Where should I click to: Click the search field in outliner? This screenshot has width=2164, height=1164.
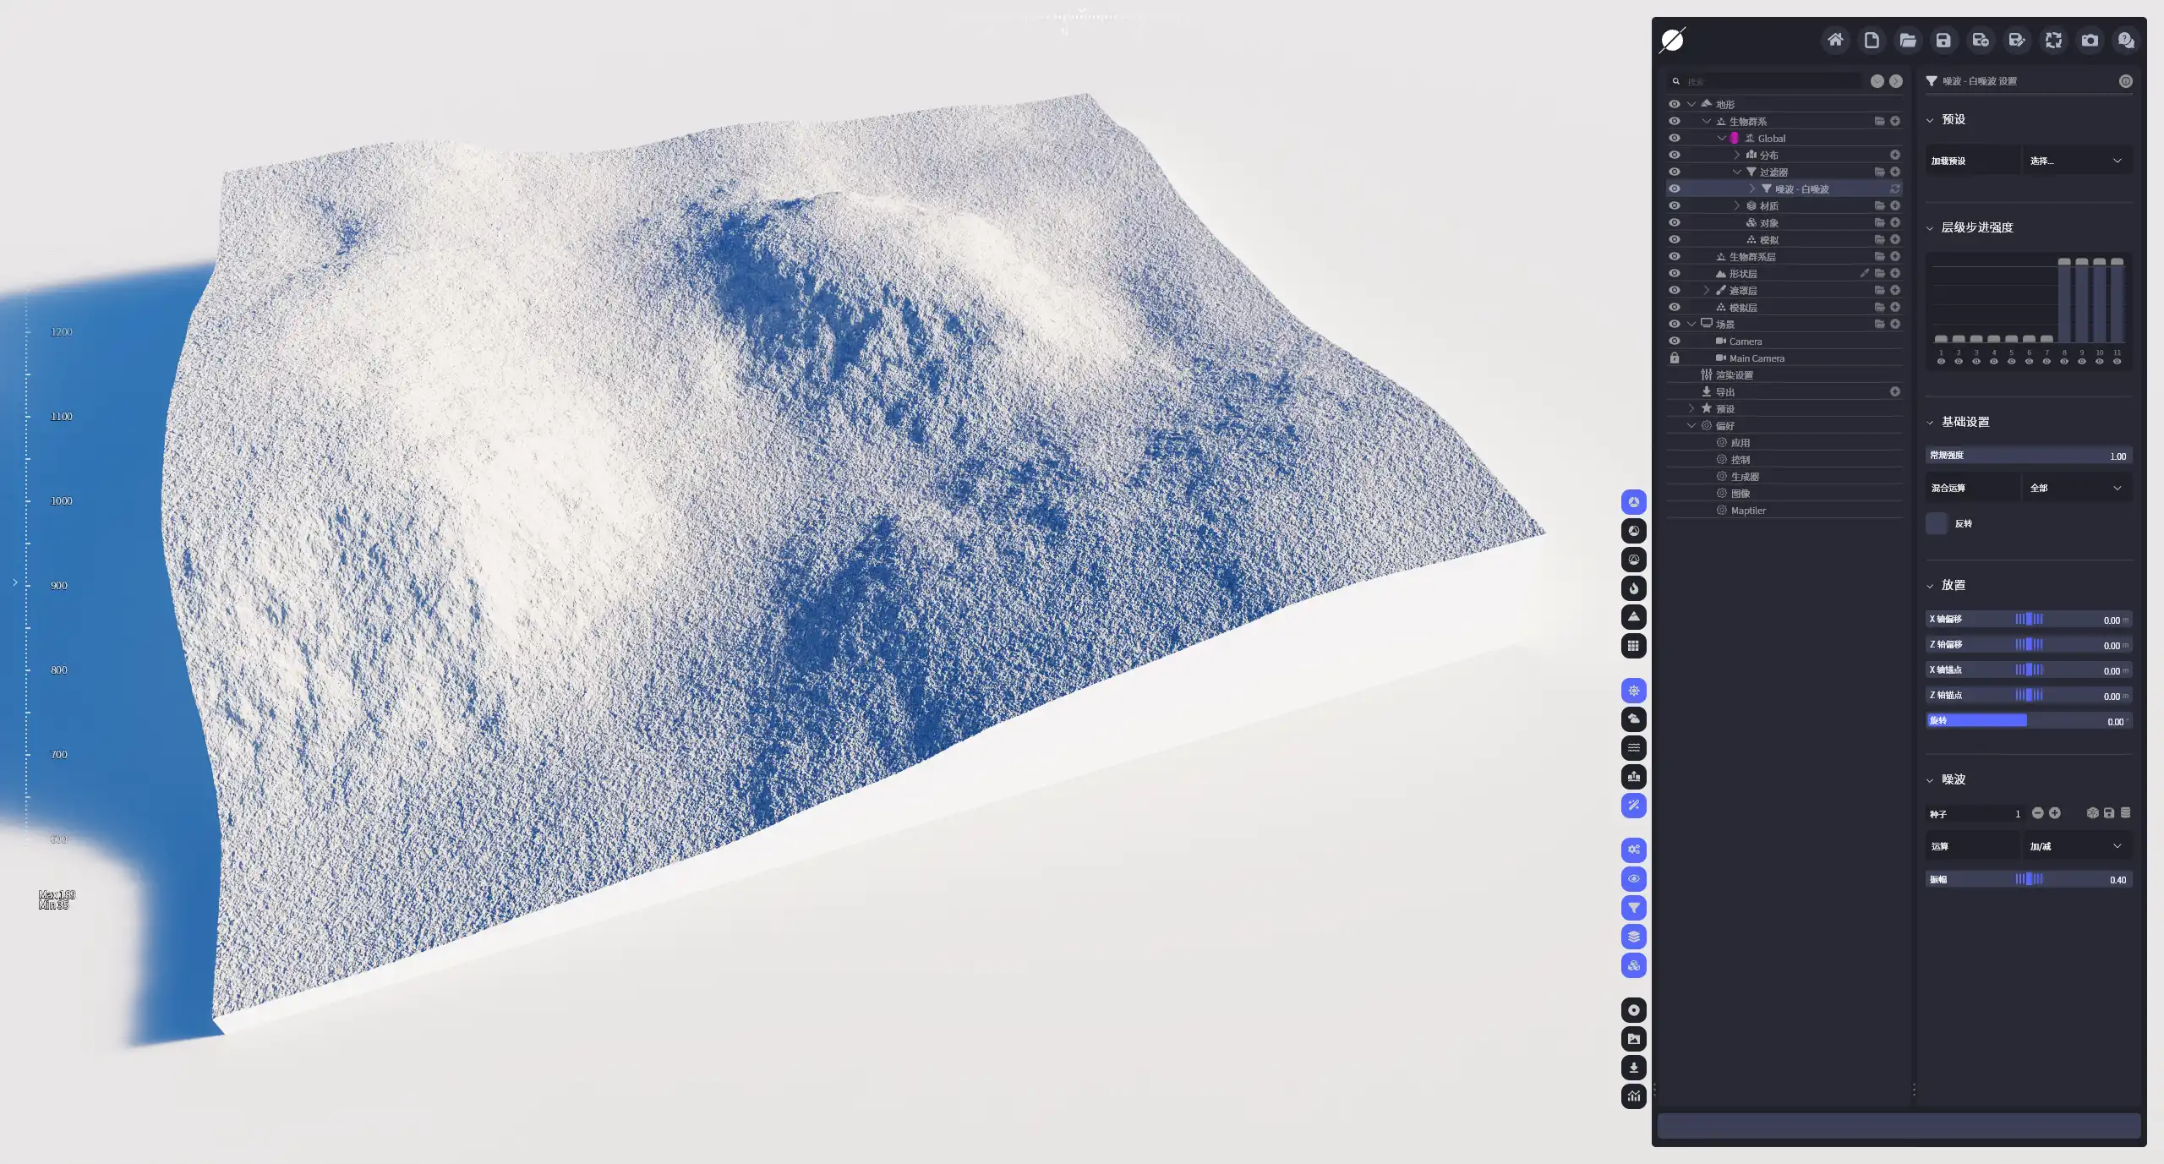[1771, 81]
